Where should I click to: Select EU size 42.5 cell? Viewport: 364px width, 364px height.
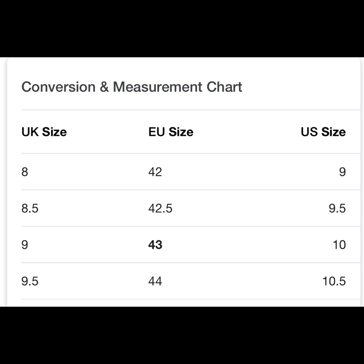click(161, 208)
